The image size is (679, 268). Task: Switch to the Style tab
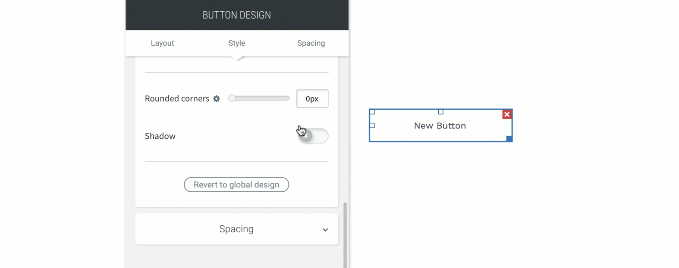click(x=236, y=43)
